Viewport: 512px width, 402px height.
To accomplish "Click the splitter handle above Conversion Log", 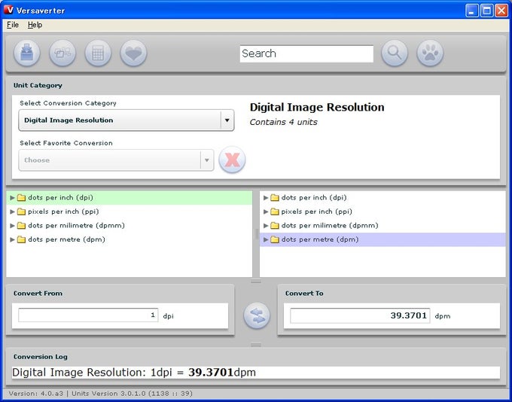I will pos(256,344).
